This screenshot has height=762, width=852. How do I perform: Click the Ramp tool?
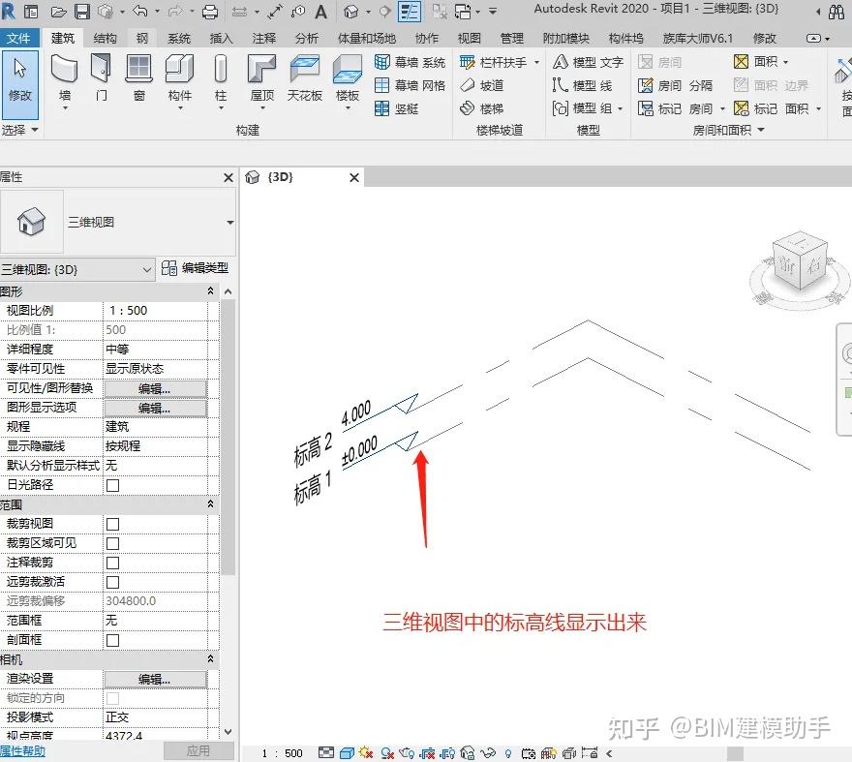pyautogui.click(x=482, y=85)
